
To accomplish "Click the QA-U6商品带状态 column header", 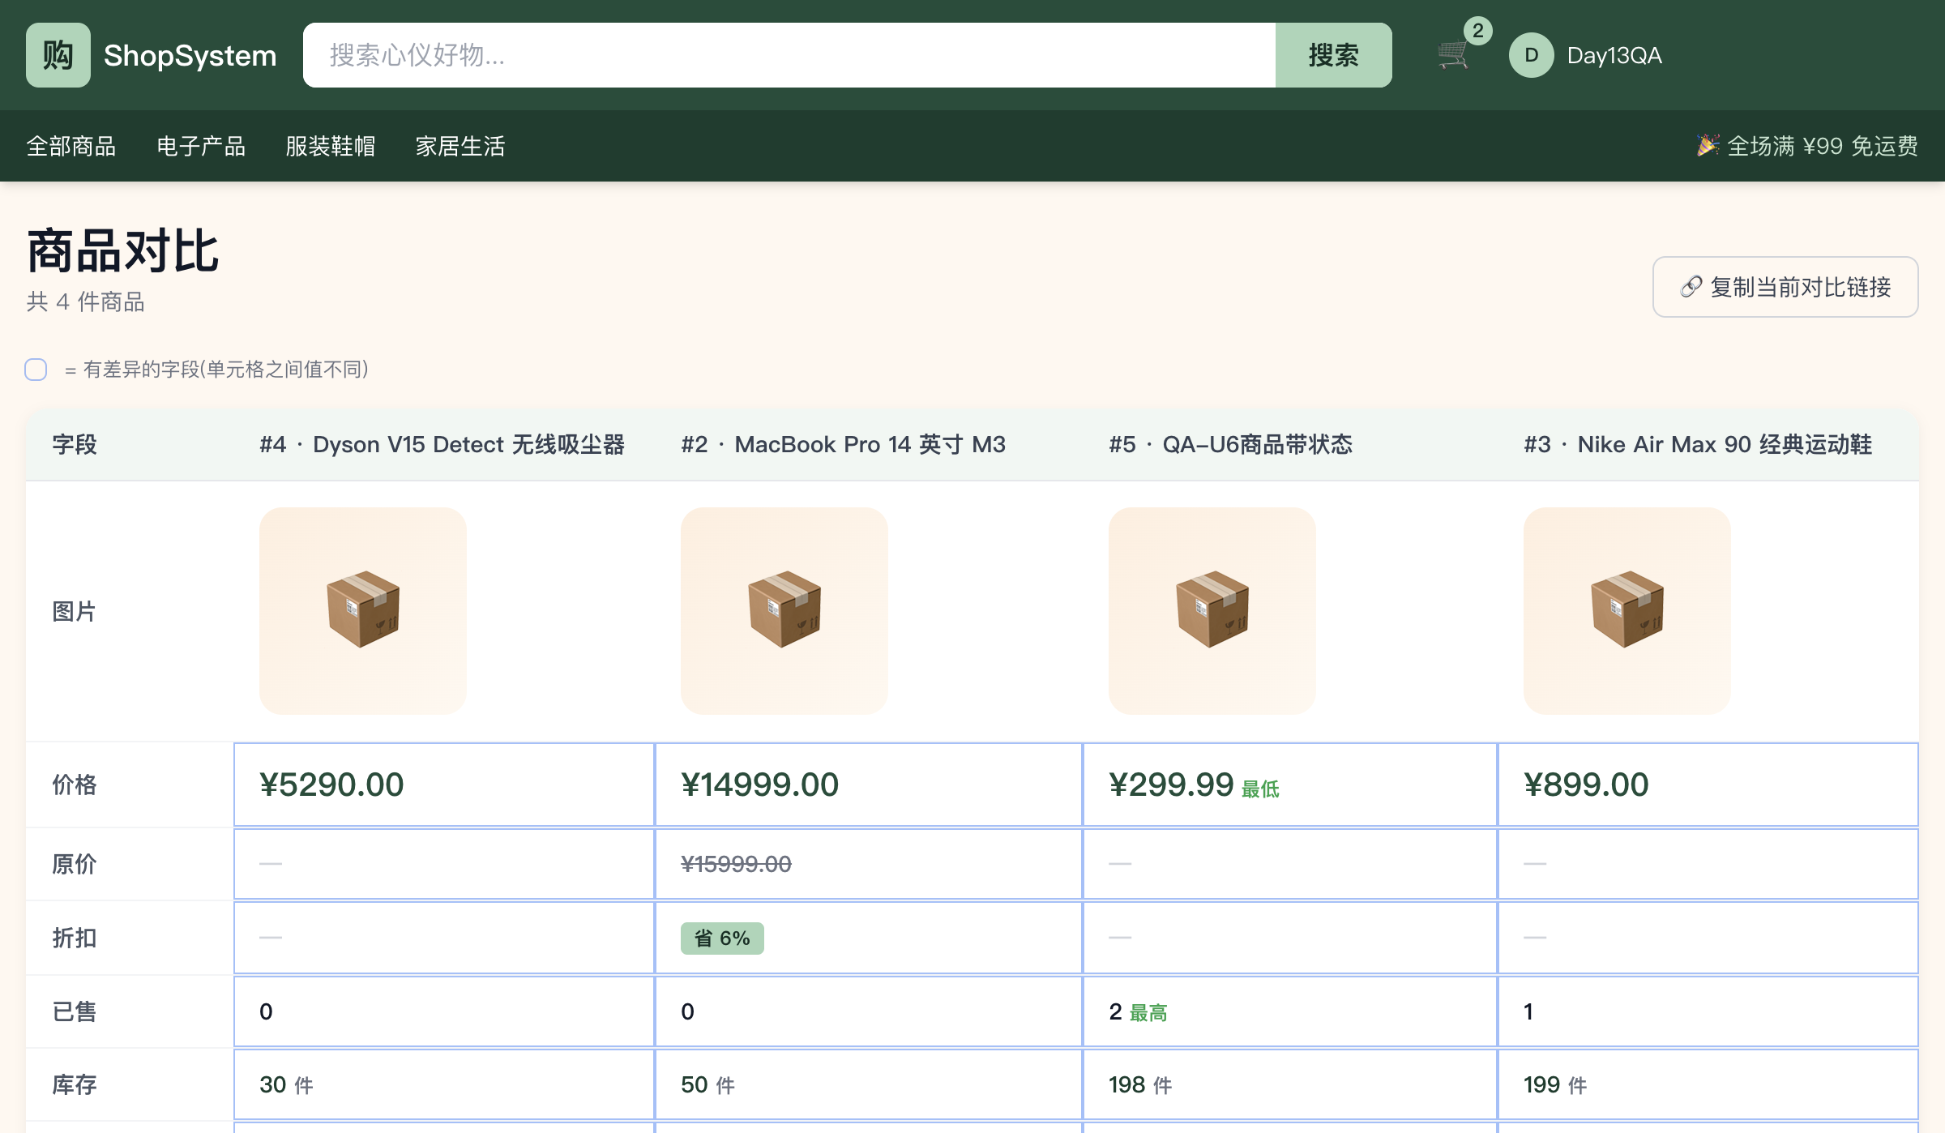I will [x=1231, y=444].
